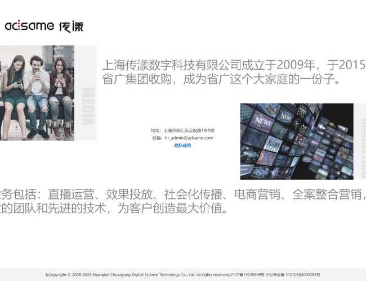Click the 省广集团收购 text line
This screenshot has height=281, width=366.
coord(221,79)
